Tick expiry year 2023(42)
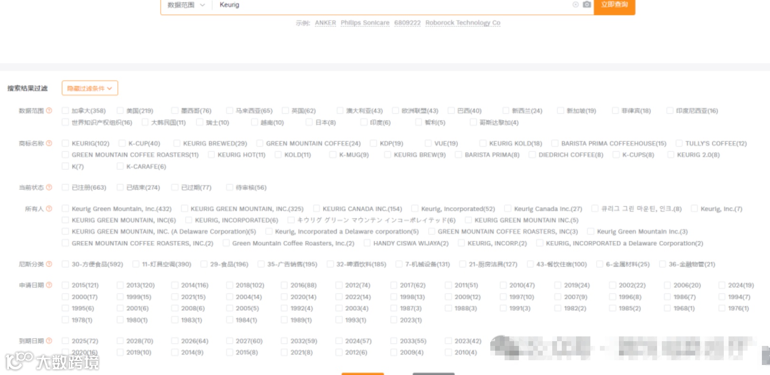 448,341
